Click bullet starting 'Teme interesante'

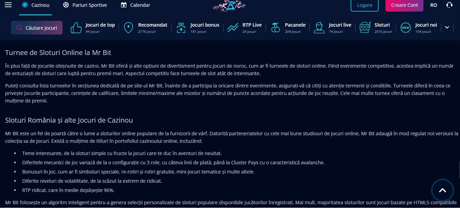point(122,153)
